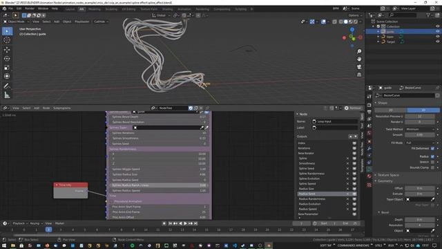Open the Render menu
Image resolution: width=442 pixels, height=249 pixels.
30,8
